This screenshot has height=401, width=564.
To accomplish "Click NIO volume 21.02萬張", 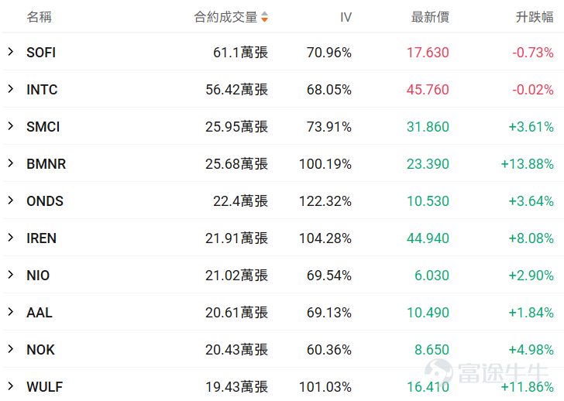I will coord(237,276).
